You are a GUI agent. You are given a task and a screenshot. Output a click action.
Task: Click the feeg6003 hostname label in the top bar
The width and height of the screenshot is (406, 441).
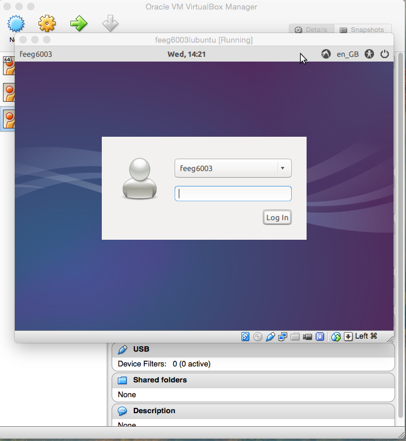pyautogui.click(x=36, y=54)
